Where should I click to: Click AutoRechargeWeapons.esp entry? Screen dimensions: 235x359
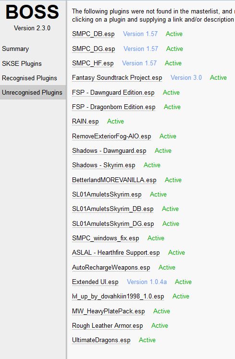(x=111, y=267)
